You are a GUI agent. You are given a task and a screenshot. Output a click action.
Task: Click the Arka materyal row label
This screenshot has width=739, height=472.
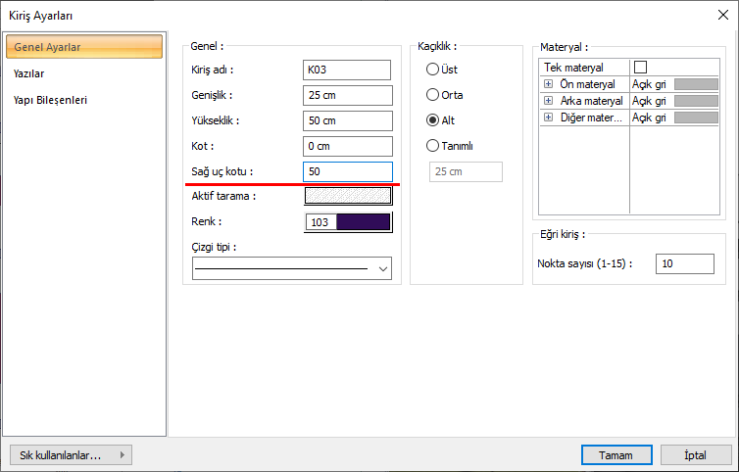(591, 100)
